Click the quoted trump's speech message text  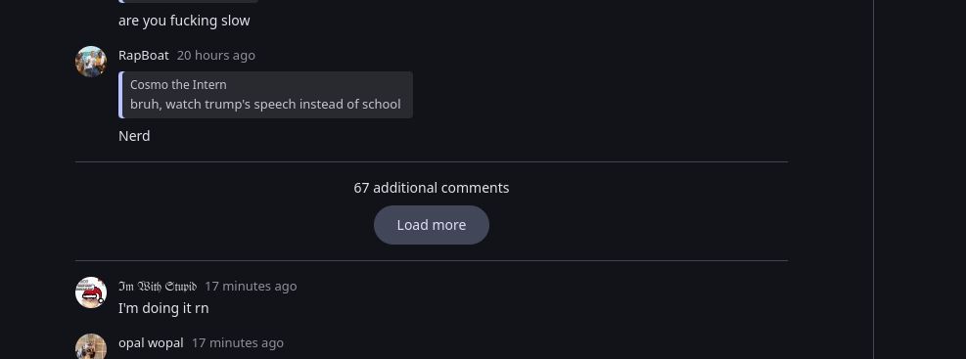265,104
